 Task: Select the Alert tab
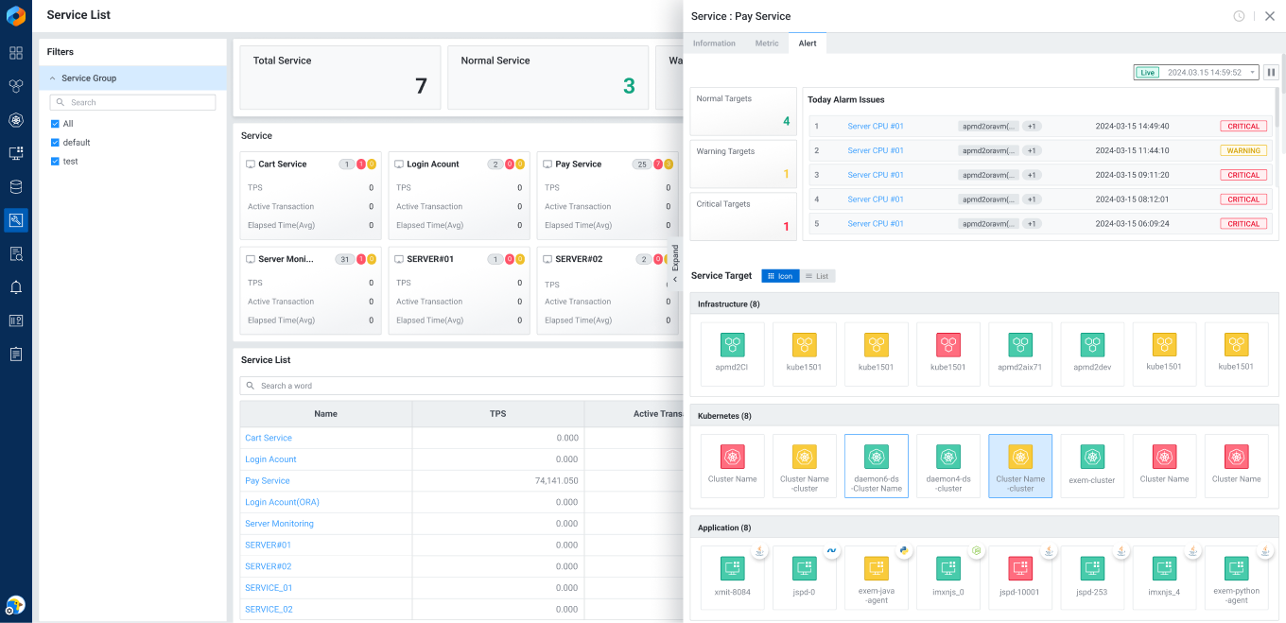click(x=808, y=43)
